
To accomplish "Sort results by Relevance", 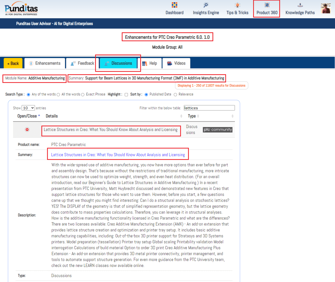I will (x=175, y=95).
